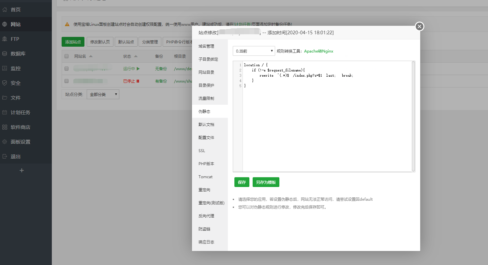Click the 已停止 status text
This screenshot has height=265, width=488.
click(x=129, y=81)
